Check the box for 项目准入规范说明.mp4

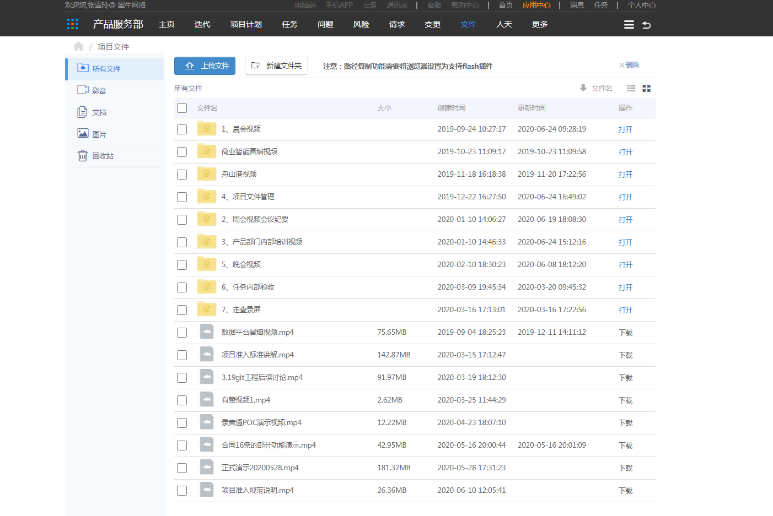pyautogui.click(x=182, y=491)
